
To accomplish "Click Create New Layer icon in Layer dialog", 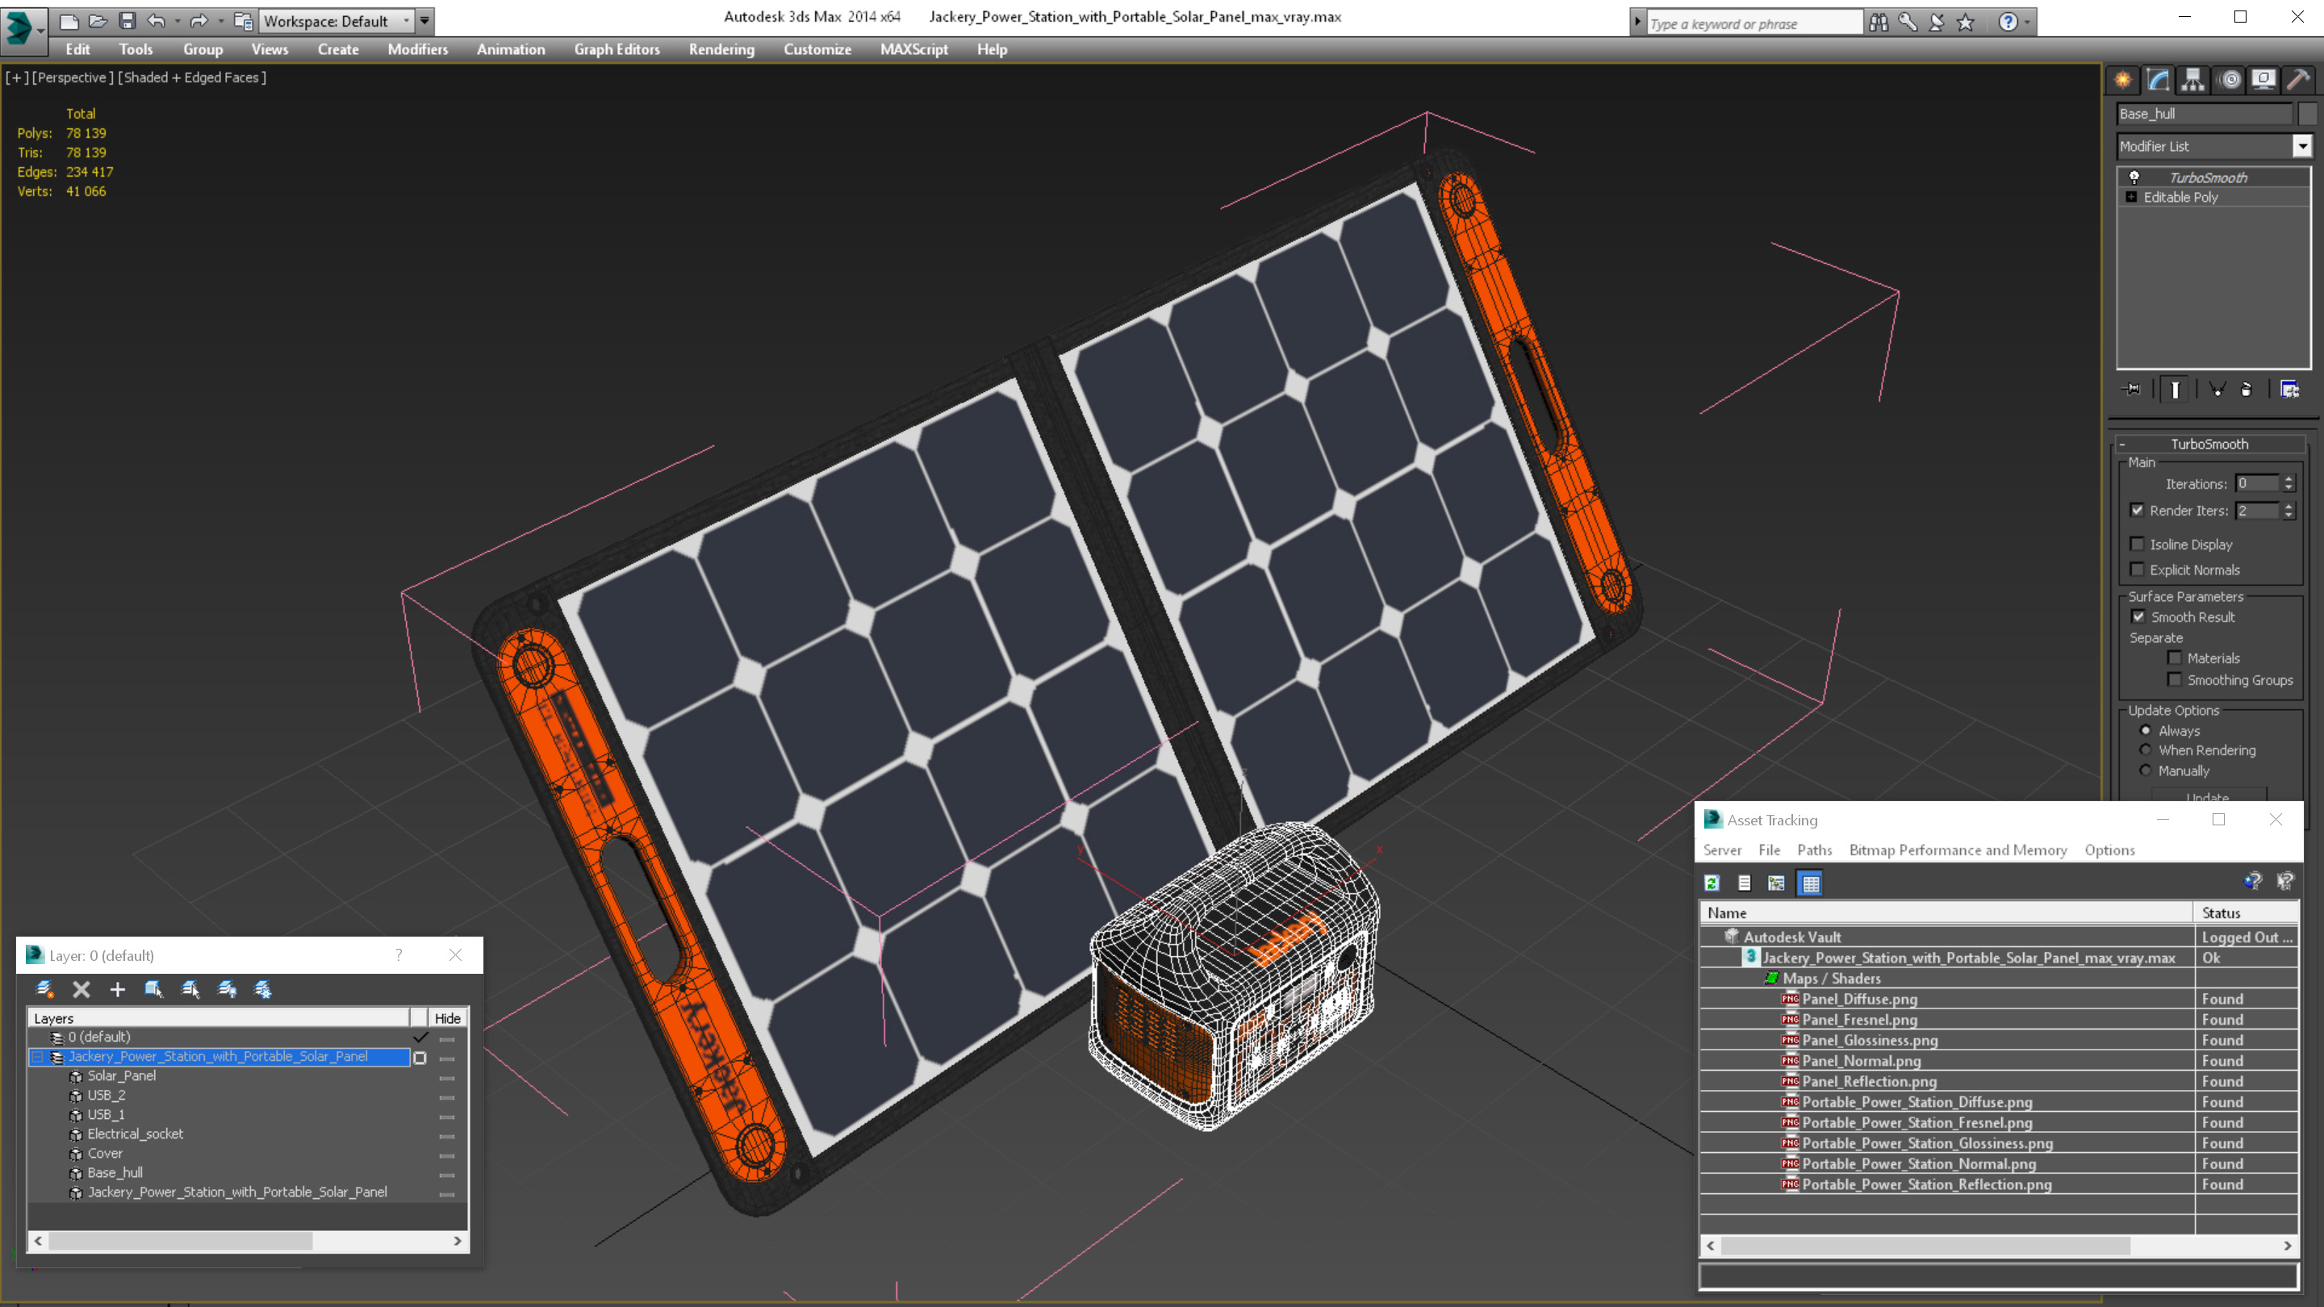I will click(x=44, y=989).
